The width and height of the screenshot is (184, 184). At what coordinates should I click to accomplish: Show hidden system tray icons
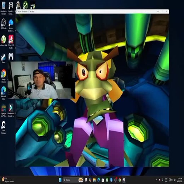[156, 180]
